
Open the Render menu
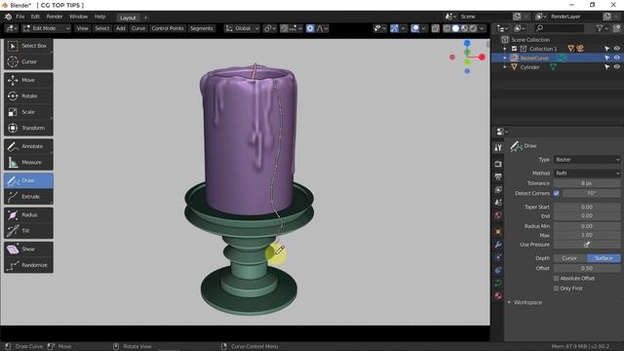pos(55,17)
